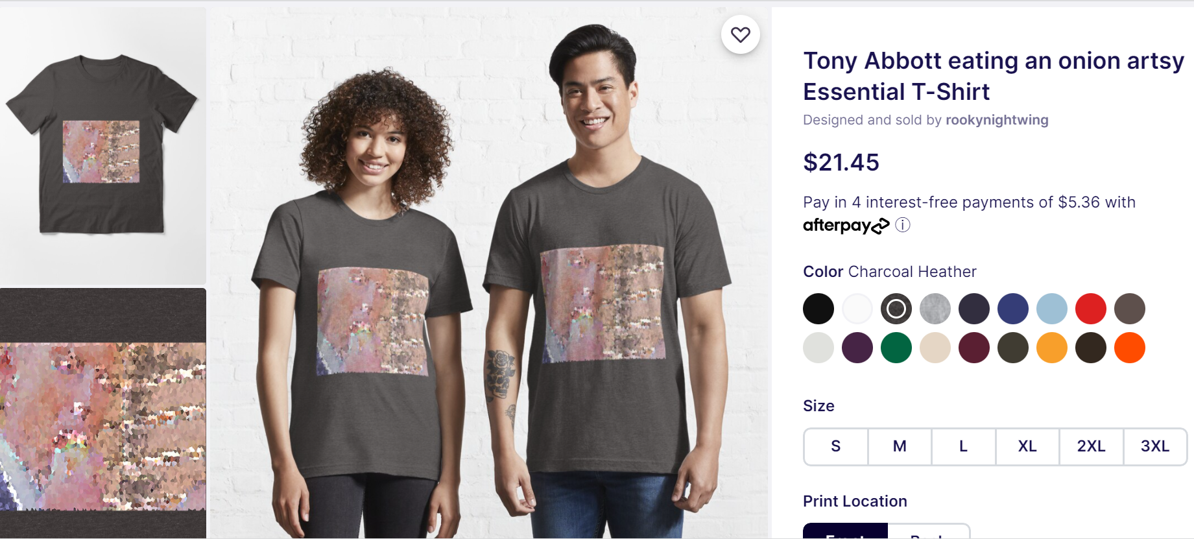Choose the green color swatch
Image resolution: width=1194 pixels, height=539 pixels.
pyautogui.click(x=896, y=348)
